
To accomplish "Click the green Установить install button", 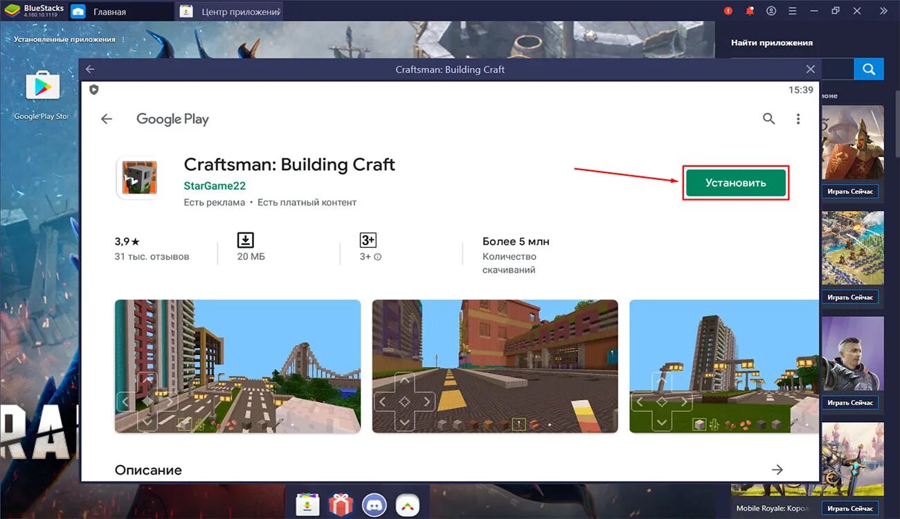I will (x=735, y=183).
